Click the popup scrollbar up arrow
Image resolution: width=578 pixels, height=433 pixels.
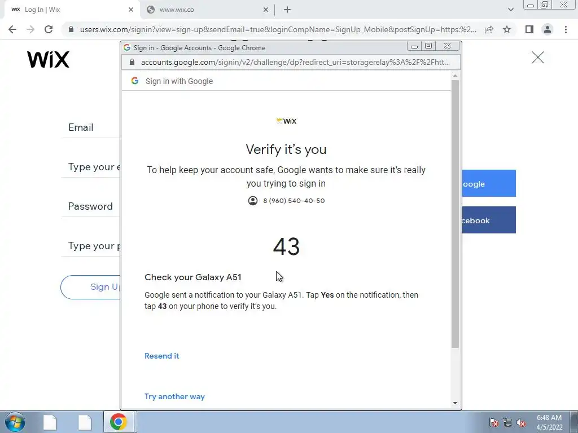[x=456, y=76]
